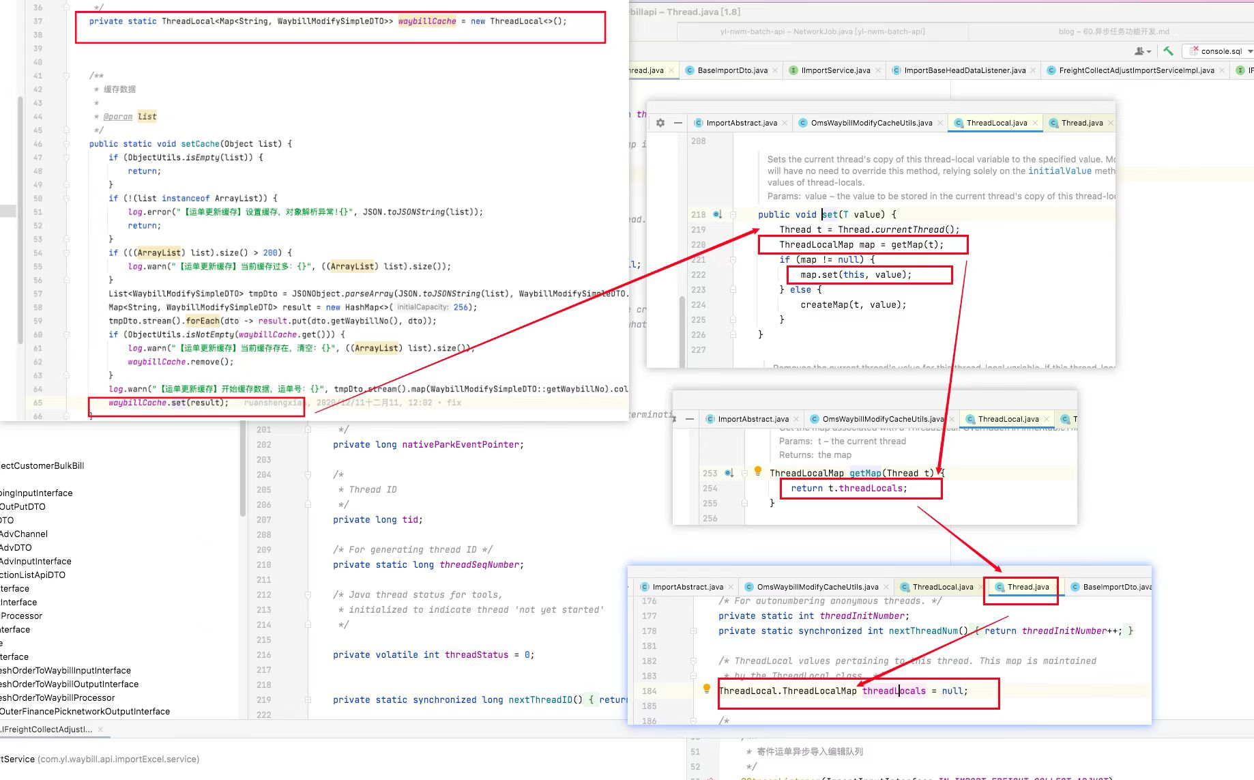Click the green hammer build icon
This screenshot has width=1254, height=780.
1168,50
